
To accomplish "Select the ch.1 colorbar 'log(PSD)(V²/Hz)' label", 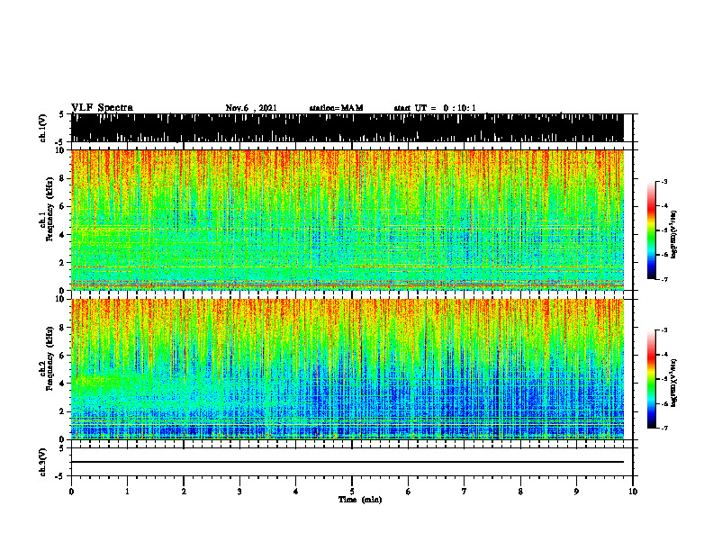I will tap(674, 234).
